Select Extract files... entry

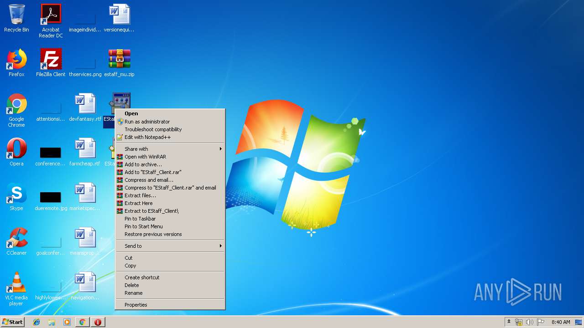click(170, 195)
